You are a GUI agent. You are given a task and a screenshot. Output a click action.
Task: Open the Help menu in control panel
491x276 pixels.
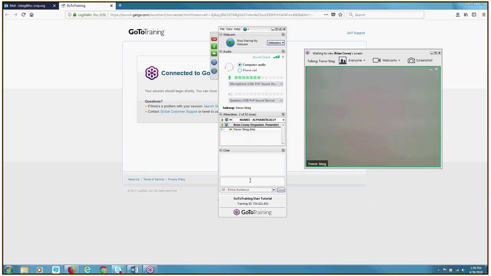click(x=237, y=29)
